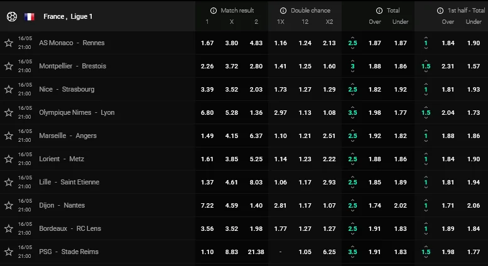Select Lyon away win odds 1.36

tap(256, 112)
